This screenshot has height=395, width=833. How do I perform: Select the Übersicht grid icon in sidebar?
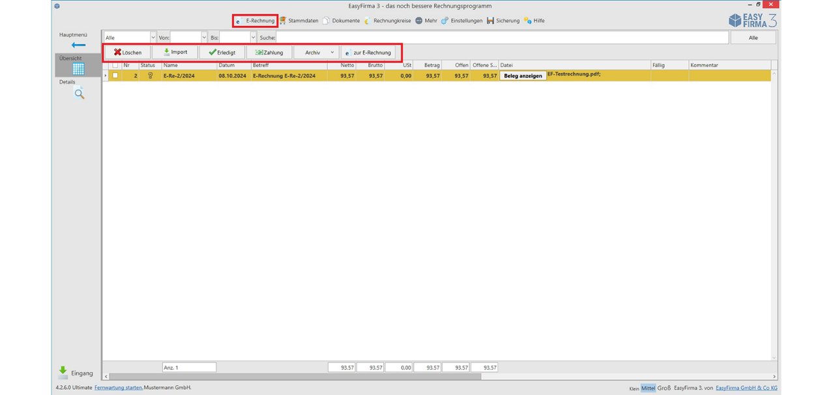point(78,69)
